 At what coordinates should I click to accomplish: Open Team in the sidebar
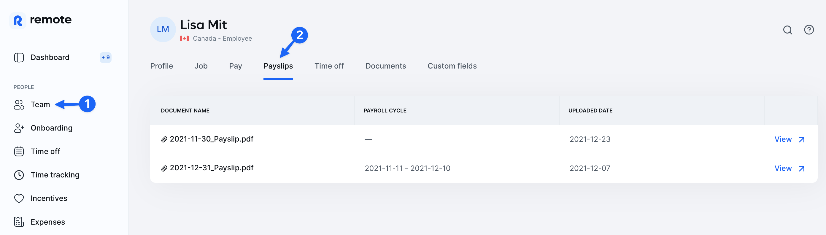pos(40,104)
